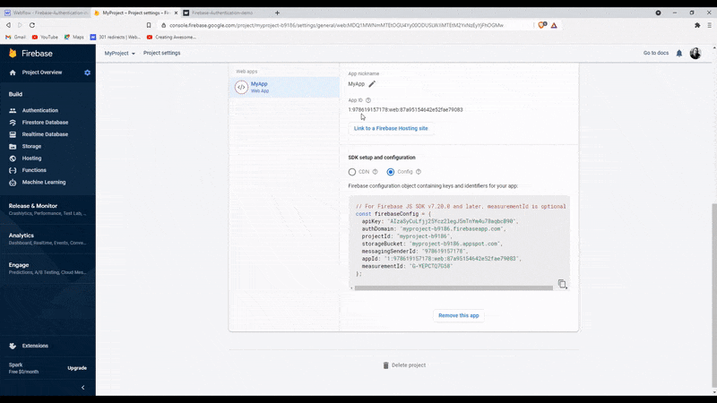Open Extensions in sidebar

[35, 346]
